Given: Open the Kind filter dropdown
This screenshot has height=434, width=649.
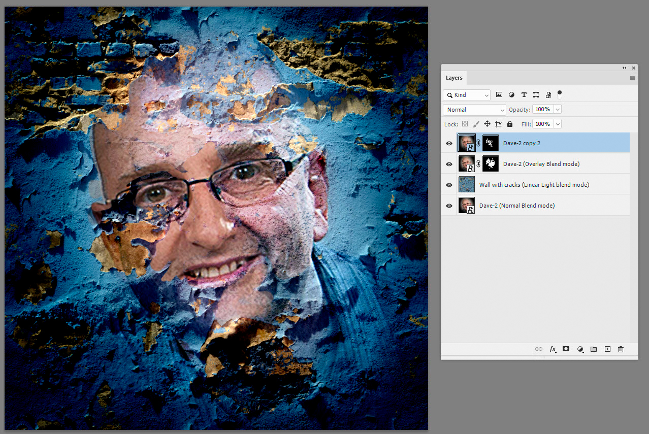Looking at the screenshot, I should (466, 95).
